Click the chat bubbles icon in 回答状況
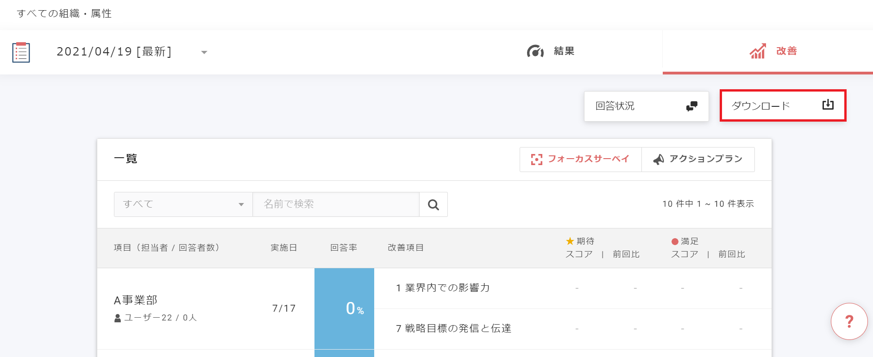The width and height of the screenshot is (873, 357). click(x=691, y=106)
